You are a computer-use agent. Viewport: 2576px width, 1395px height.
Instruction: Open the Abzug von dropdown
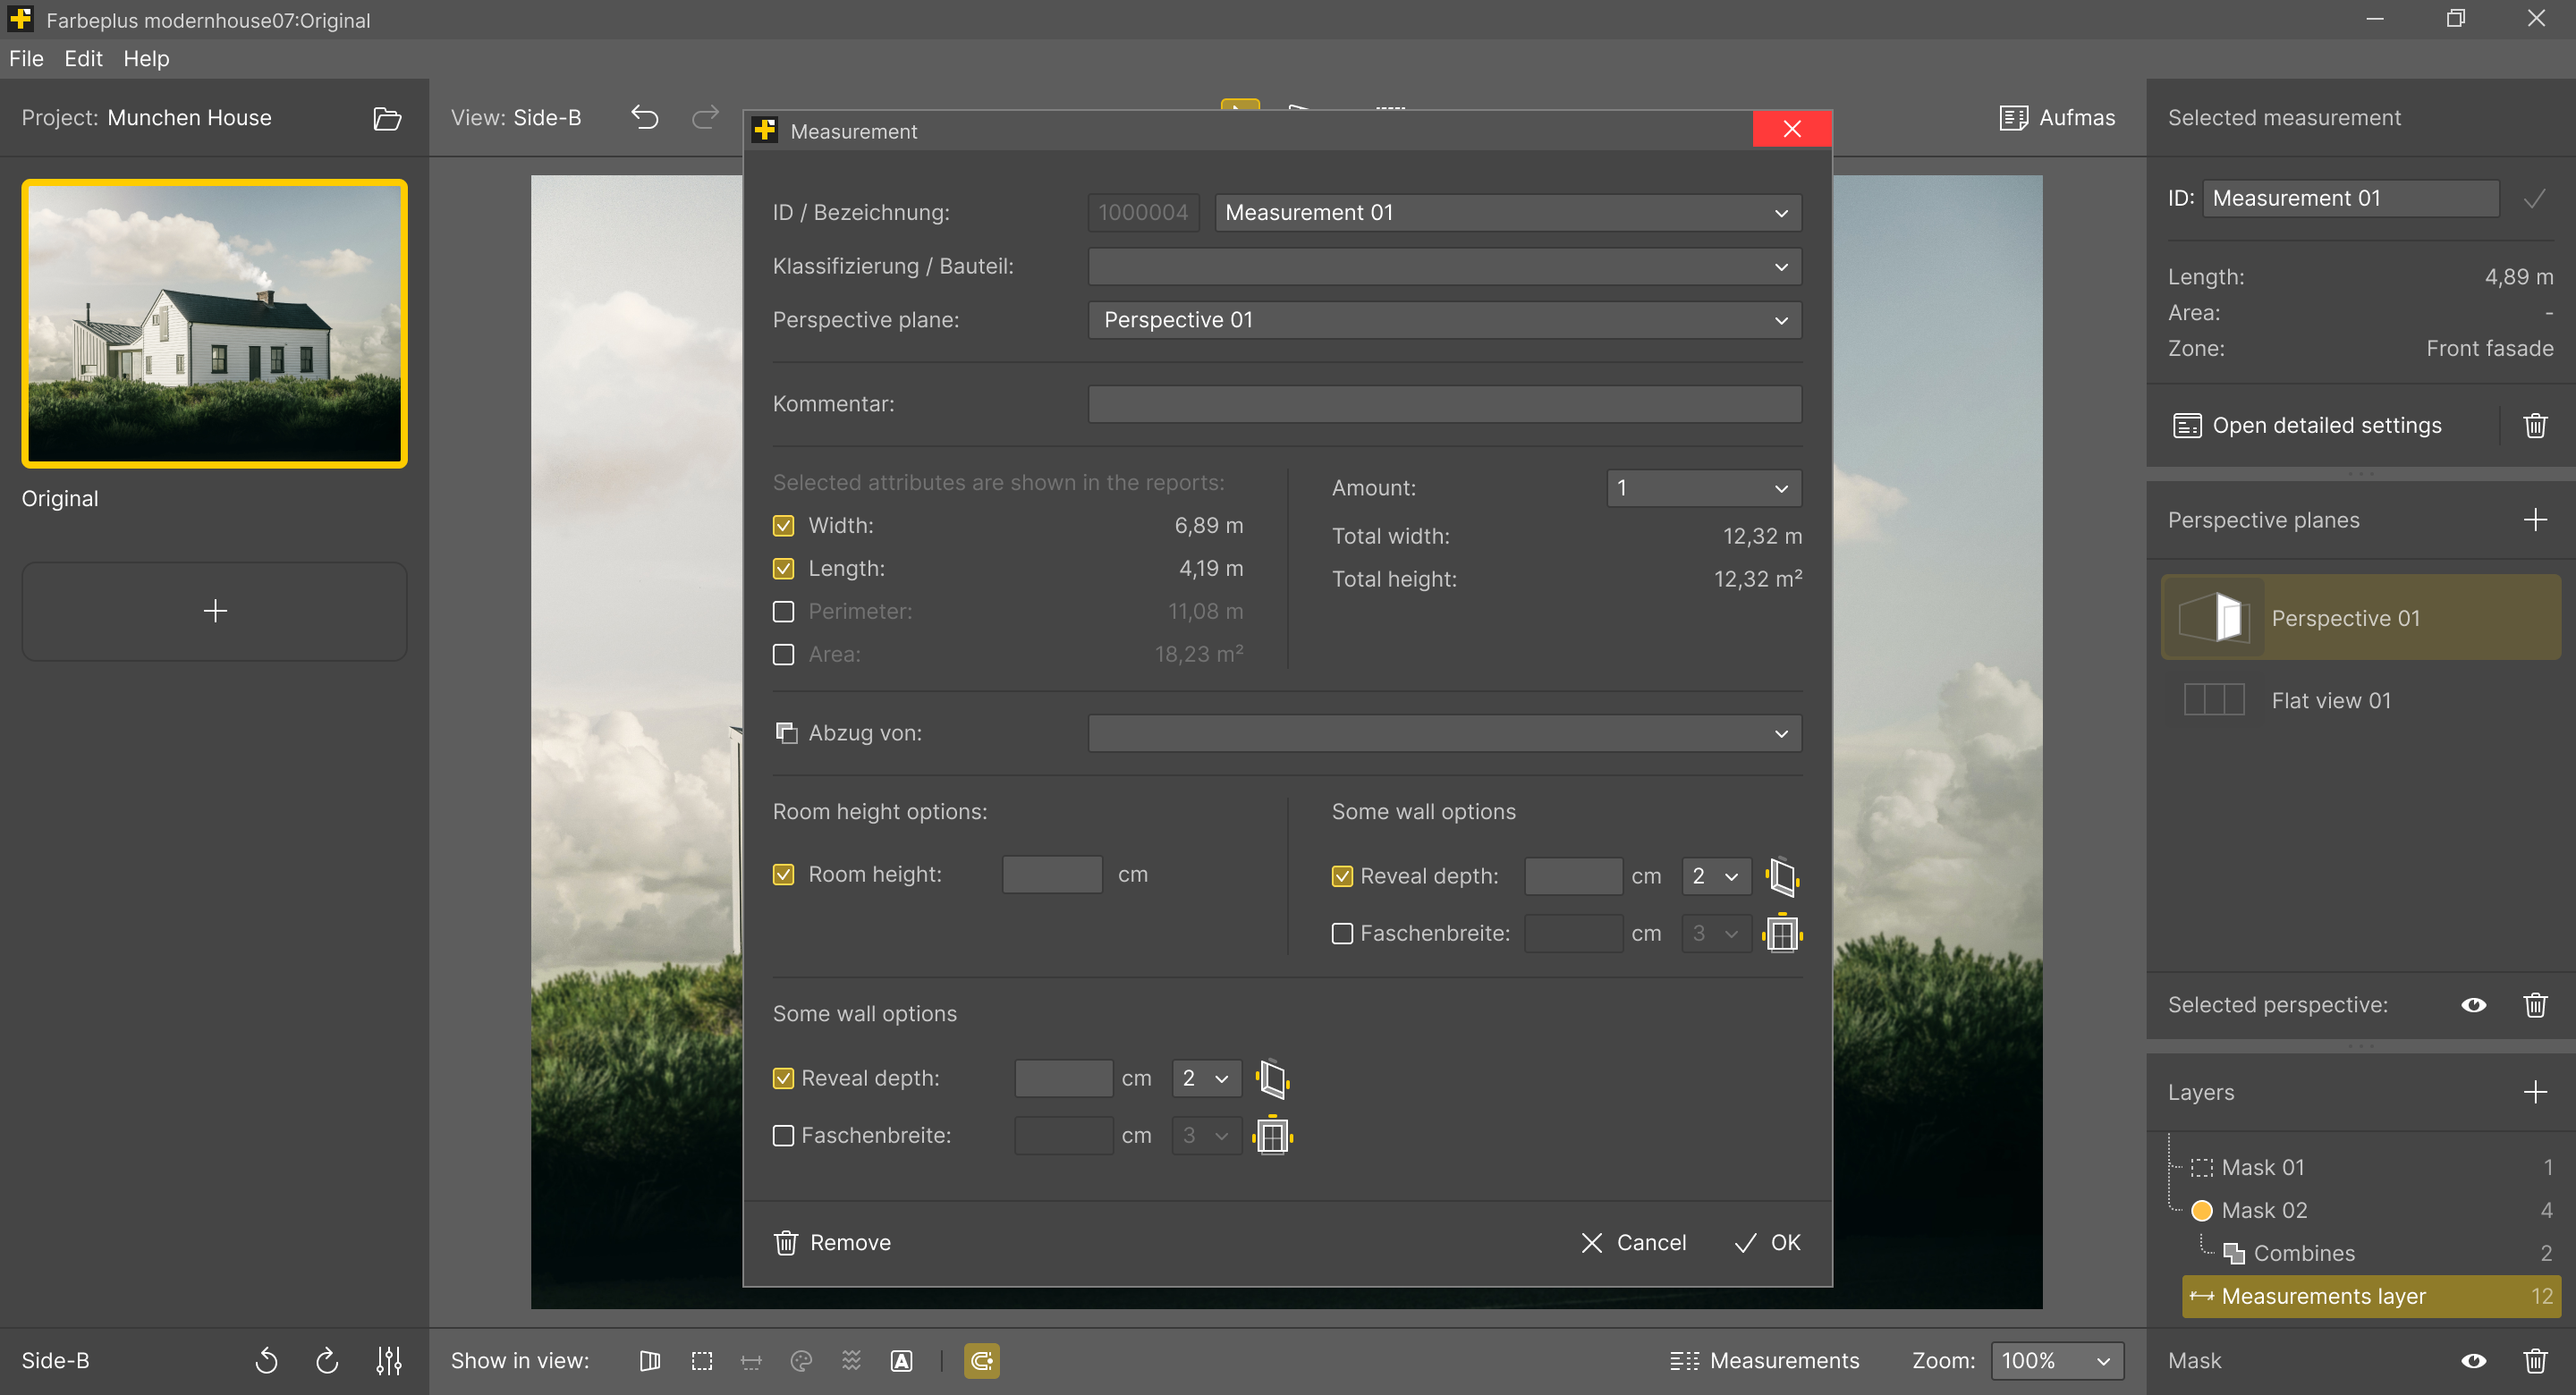(x=1444, y=734)
